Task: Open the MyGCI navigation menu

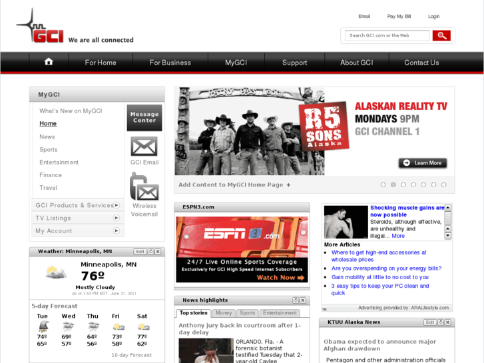Action: click(236, 63)
